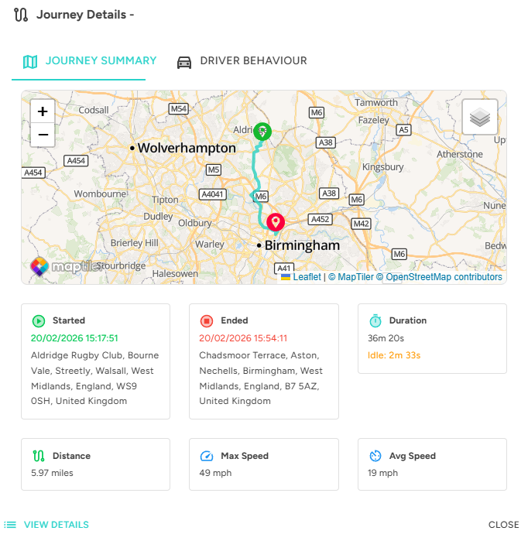Image resolution: width=528 pixels, height=541 pixels.
Task: Click start time 20/02/2026 15:17:51
Action: 74,338
